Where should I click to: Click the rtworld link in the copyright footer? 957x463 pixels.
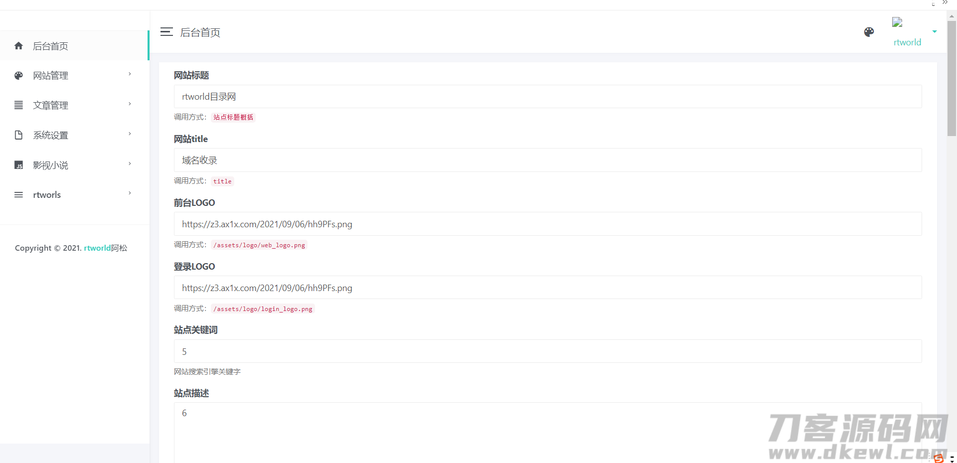click(x=97, y=248)
